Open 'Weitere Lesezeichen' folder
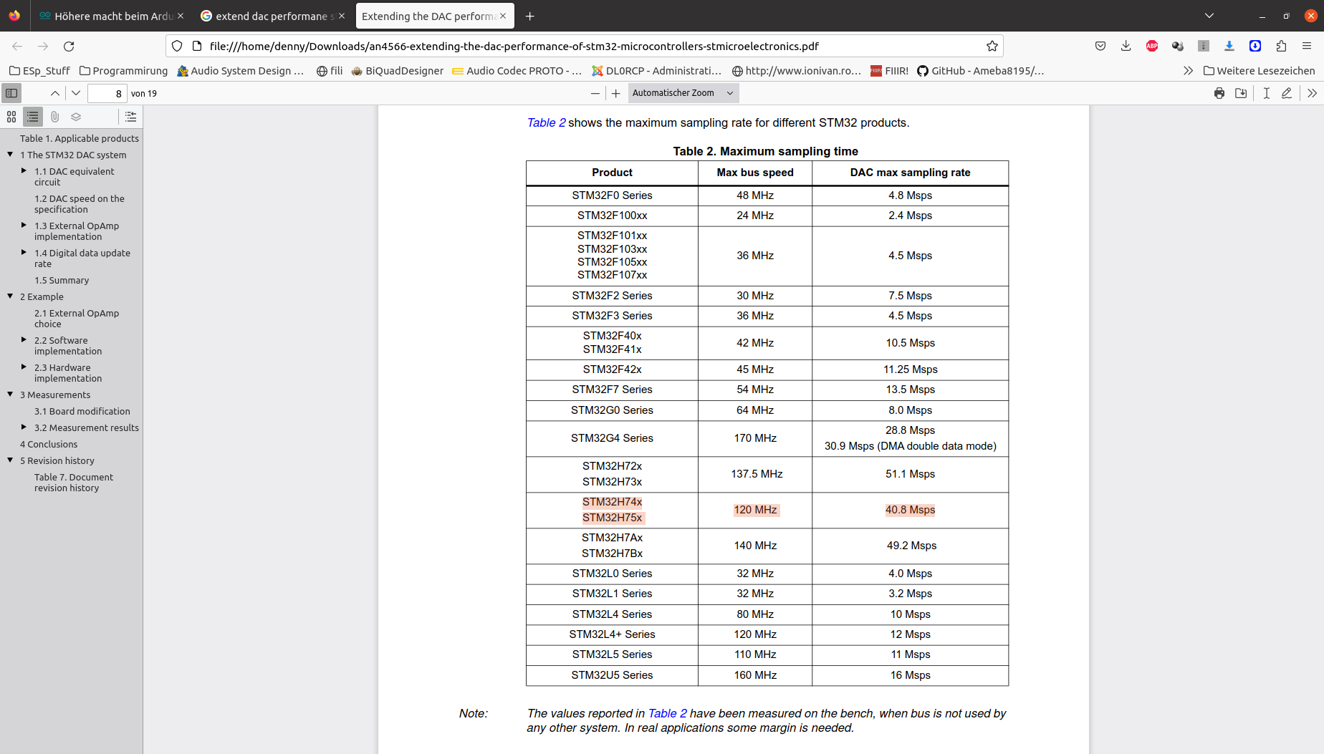 (1260, 70)
